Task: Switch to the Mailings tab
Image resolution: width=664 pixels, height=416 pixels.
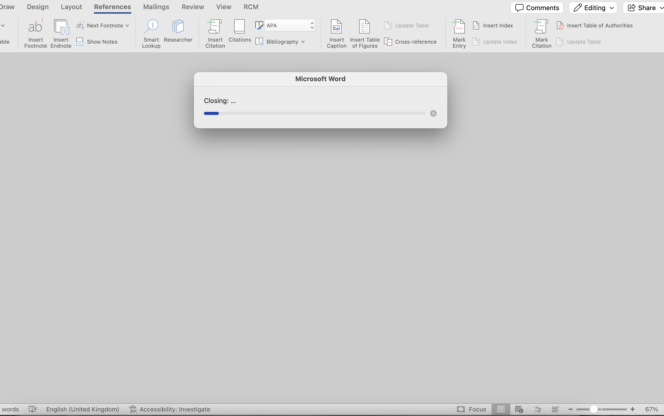Action: point(156,7)
